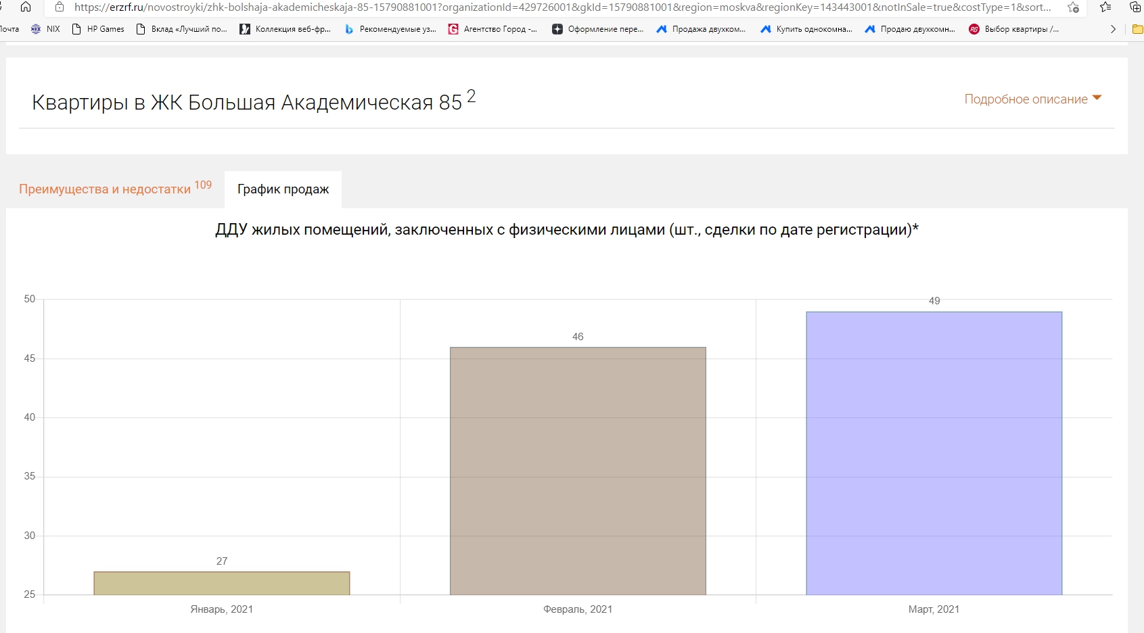The height and width of the screenshot is (633, 1144).
Task: View site security lock icon
Action: [60, 7]
